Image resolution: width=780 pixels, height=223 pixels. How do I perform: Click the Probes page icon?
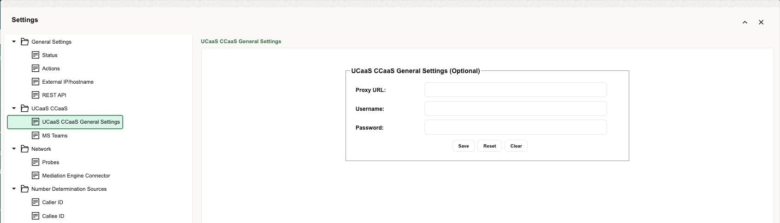click(x=36, y=162)
